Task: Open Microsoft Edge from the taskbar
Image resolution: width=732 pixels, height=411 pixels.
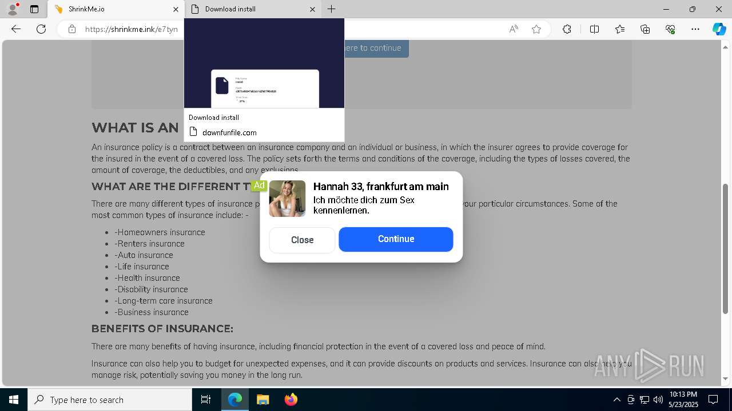Action: tap(235, 400)
